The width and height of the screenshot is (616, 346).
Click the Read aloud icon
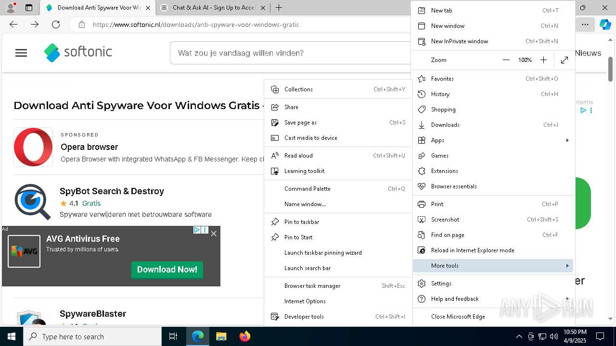point(275,156)
